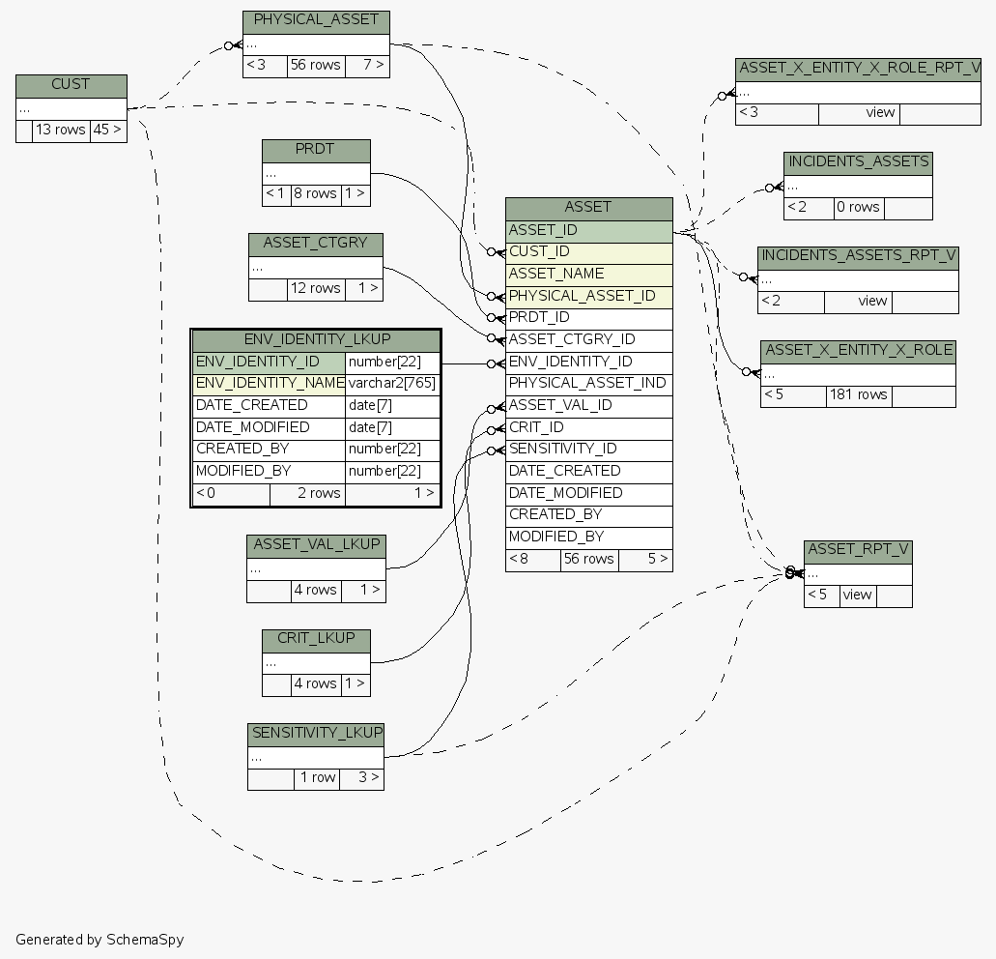Open the ASSET_RPT_V view header
The image size is (996, 959).
pos(858,551)
